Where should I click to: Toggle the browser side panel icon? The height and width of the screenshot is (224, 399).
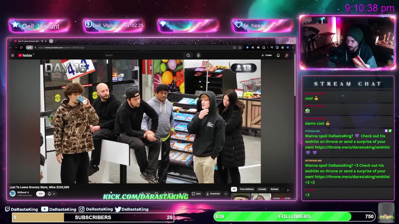pos(277,48)
